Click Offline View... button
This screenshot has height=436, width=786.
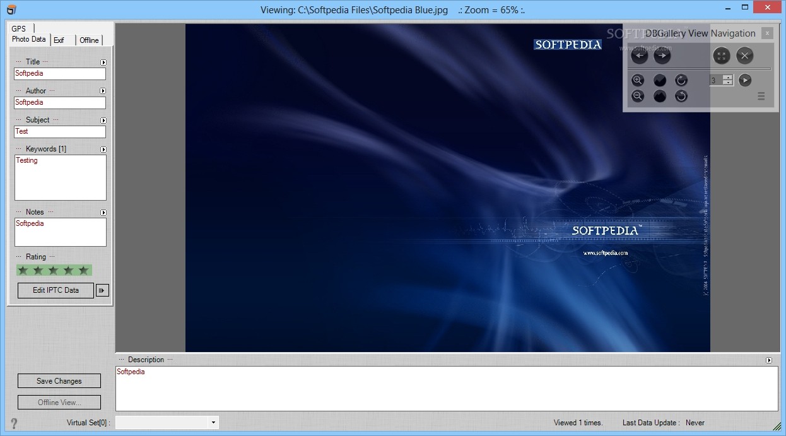click(x=59, y=403)
